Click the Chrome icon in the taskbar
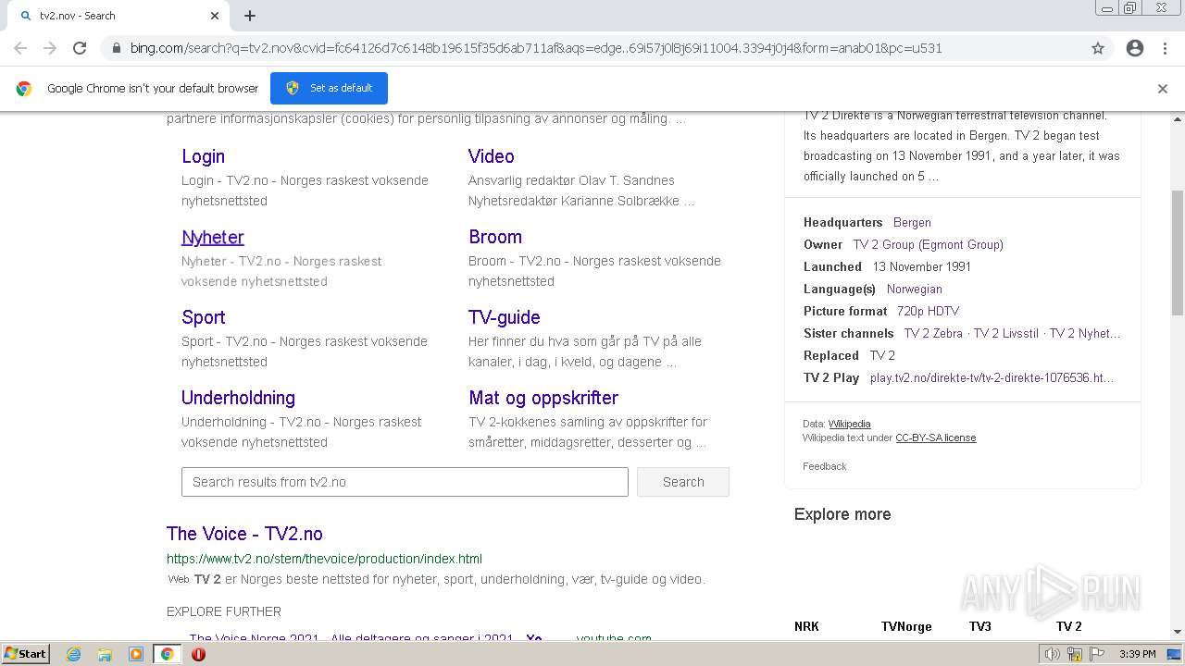The height and width of the screenshot is (666, 1185). (167, 654)
